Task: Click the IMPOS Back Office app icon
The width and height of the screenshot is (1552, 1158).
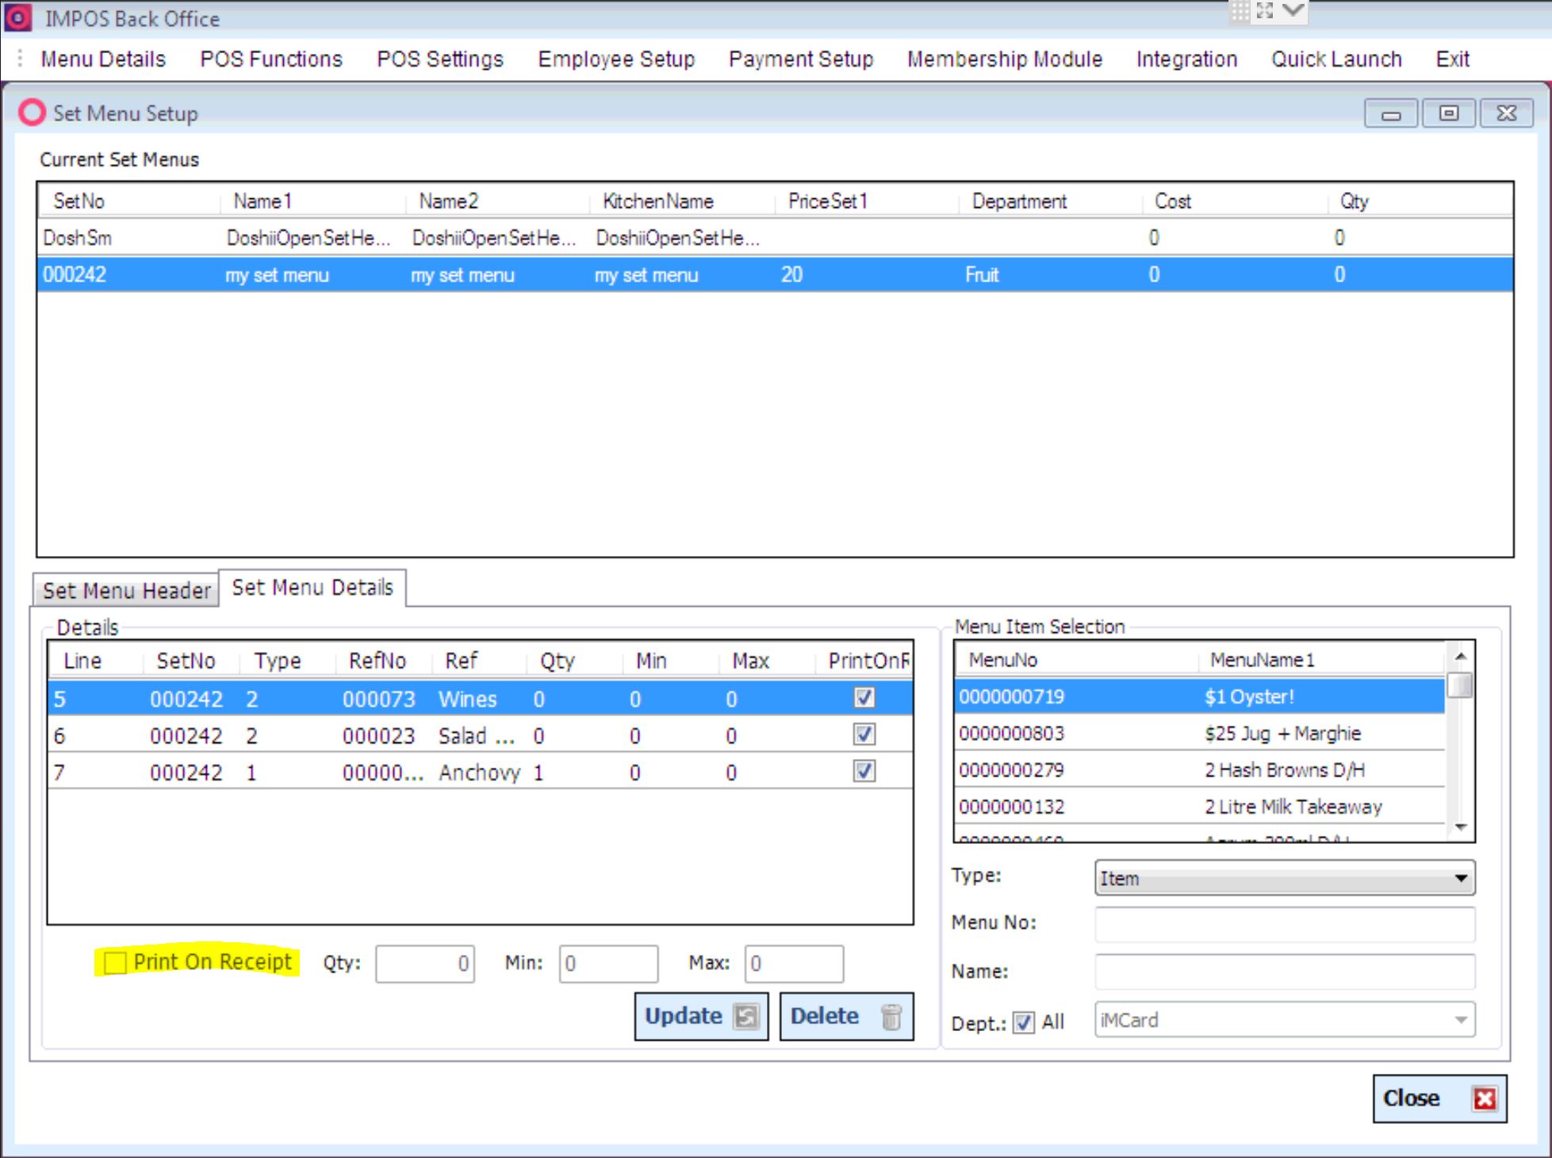Action: [17, 17]
